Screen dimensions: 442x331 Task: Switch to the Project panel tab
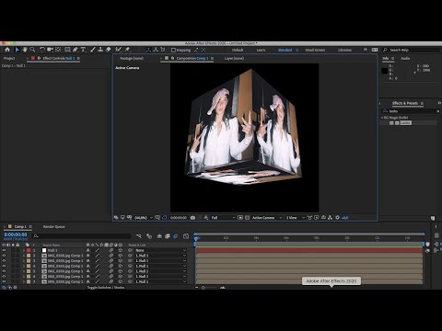coord(9,58)
